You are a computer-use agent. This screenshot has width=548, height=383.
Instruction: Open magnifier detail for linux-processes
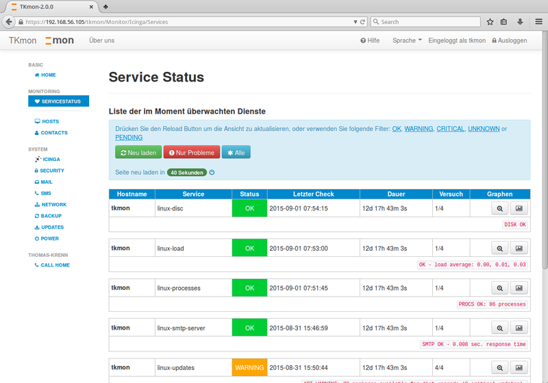(x=500, y=288)
